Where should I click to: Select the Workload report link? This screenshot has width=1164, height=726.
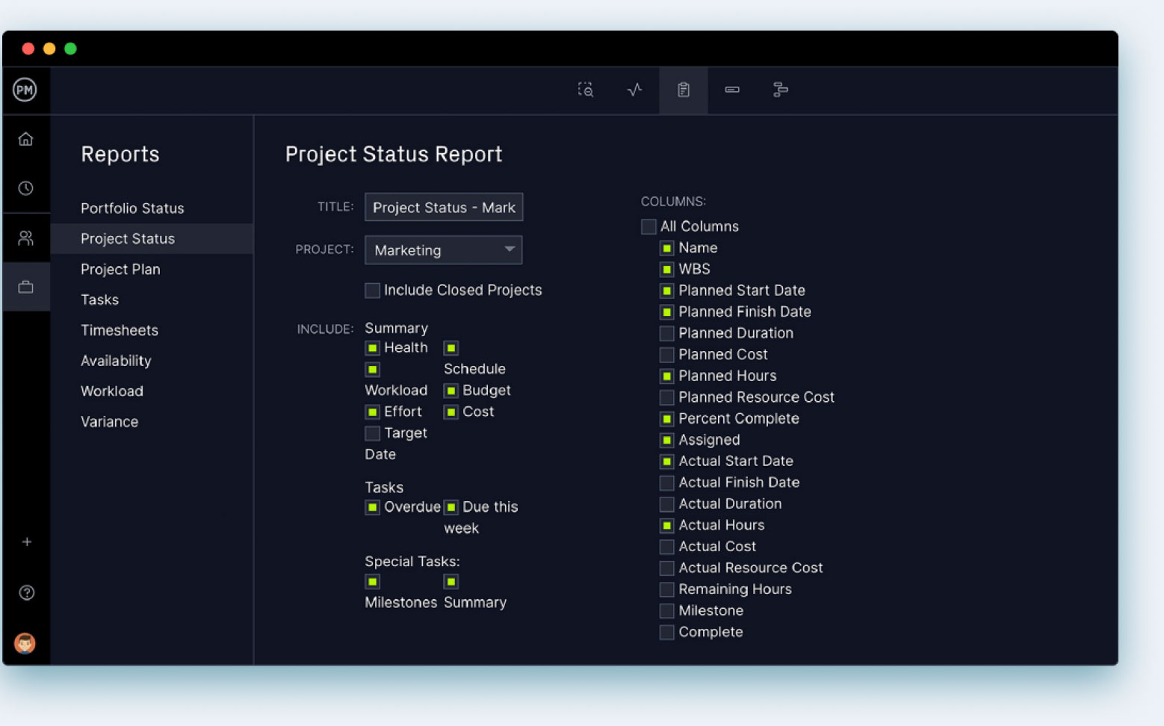[112, 391]
